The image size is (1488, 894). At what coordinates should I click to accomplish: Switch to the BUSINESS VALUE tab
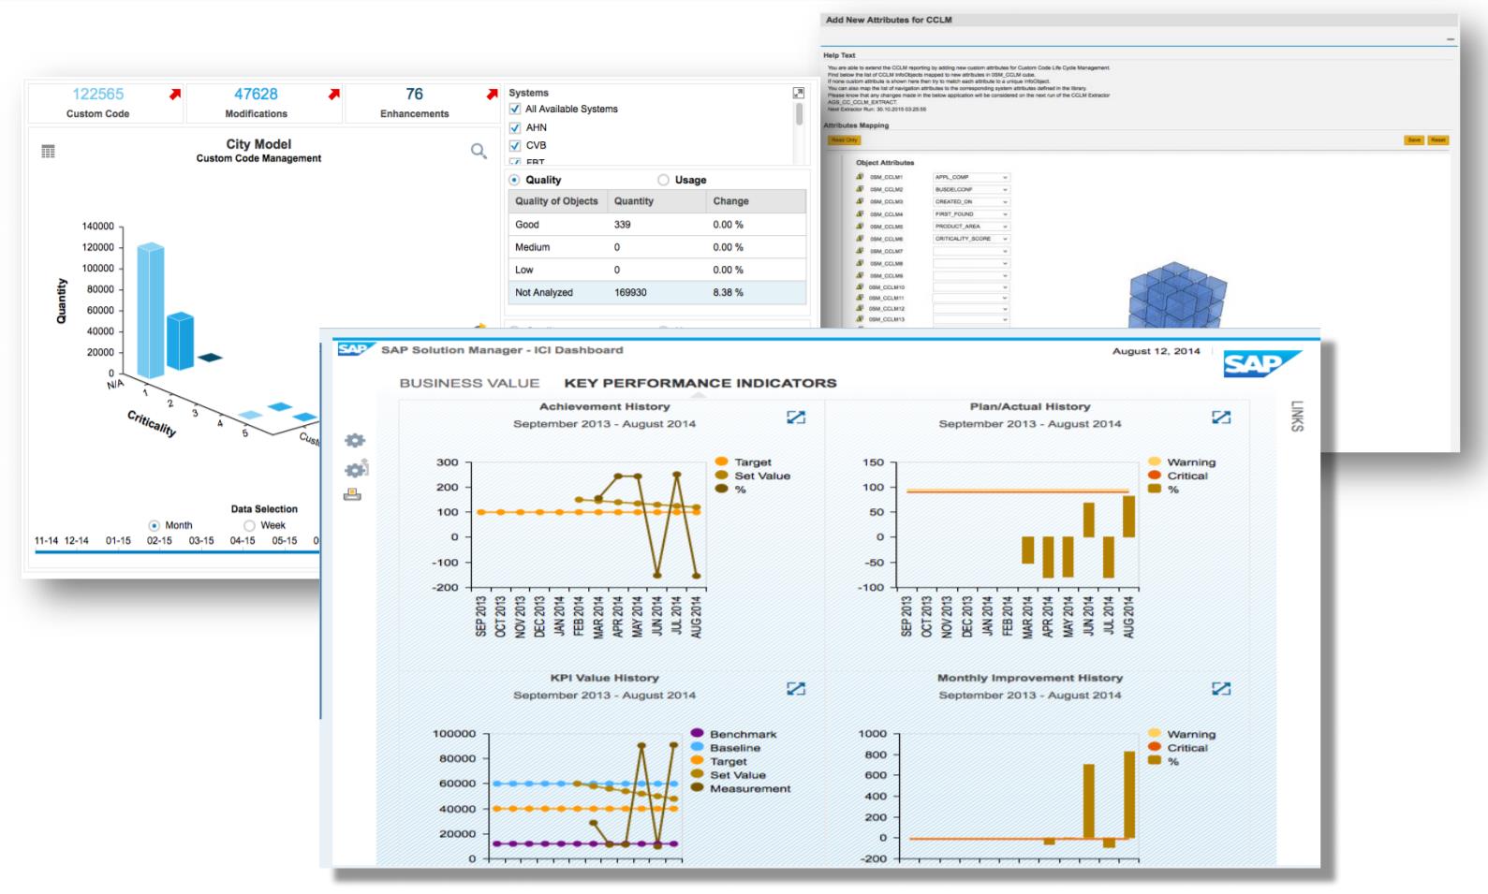(x=469, y=383)
